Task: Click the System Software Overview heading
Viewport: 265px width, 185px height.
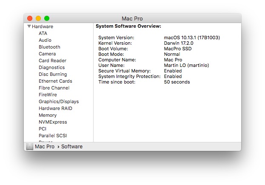Action: [x=128, y=26]
